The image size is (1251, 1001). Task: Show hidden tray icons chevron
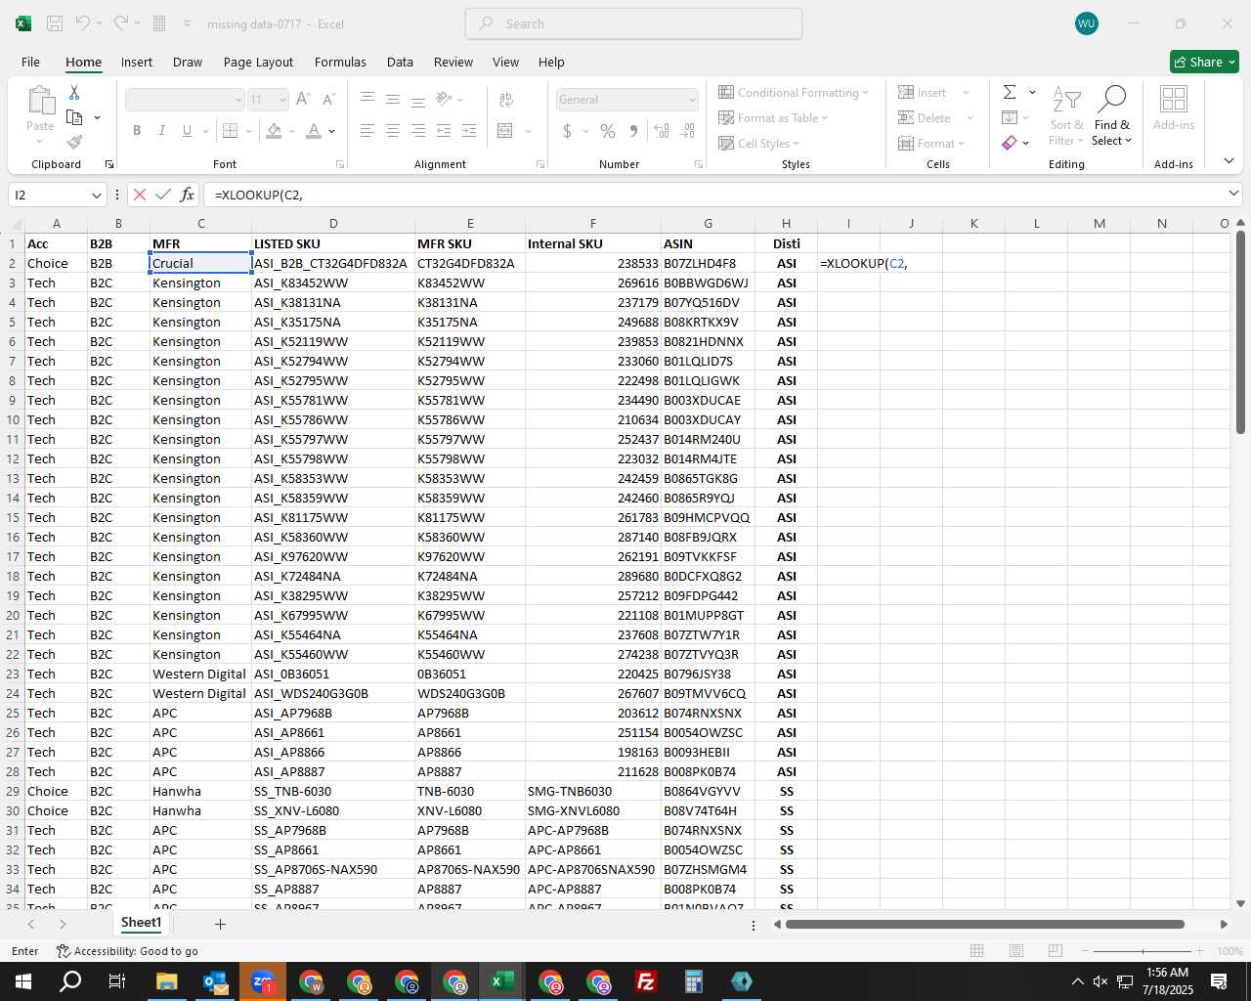[1077, 981]
